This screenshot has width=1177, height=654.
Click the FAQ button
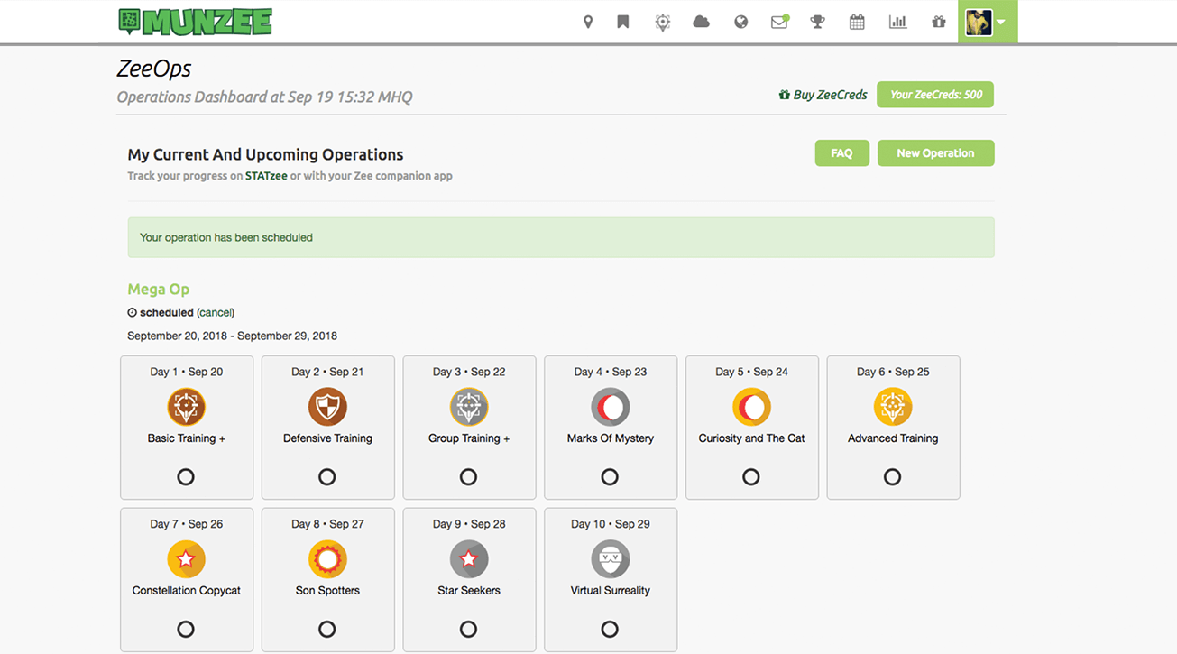841,153
